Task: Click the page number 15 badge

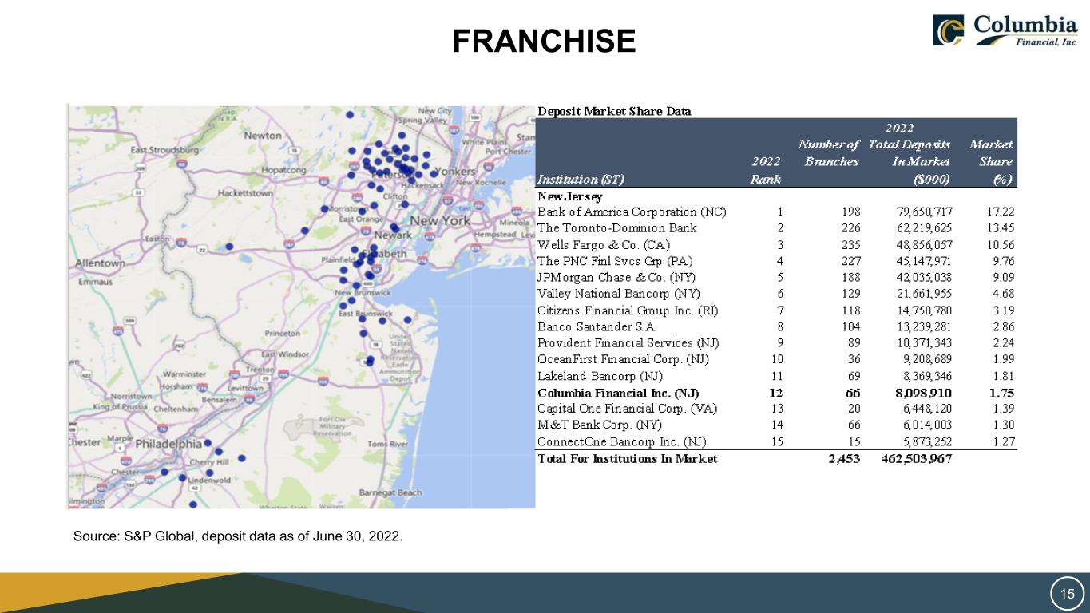Action: (1067, 593)
